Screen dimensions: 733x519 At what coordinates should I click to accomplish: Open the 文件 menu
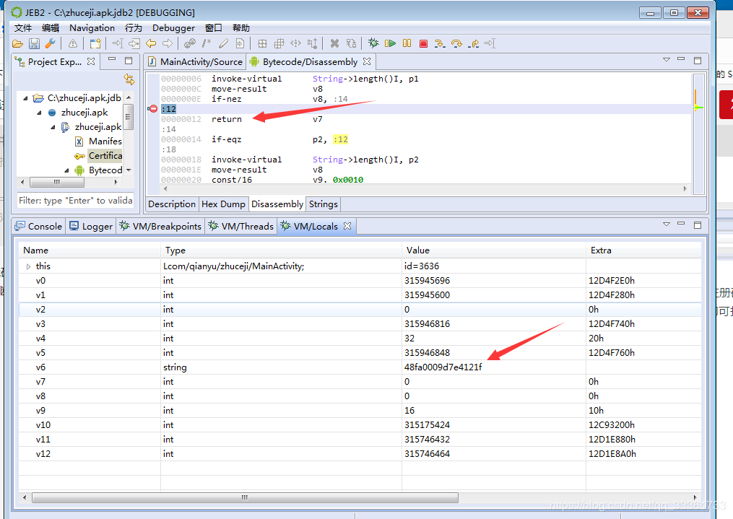tap(23, 28)
